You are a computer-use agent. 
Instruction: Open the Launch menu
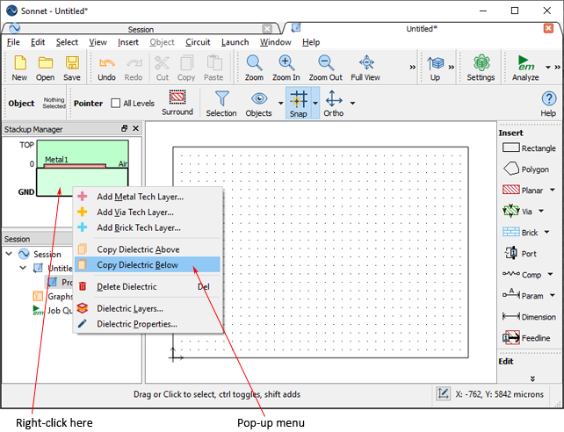tap(235, 42)
